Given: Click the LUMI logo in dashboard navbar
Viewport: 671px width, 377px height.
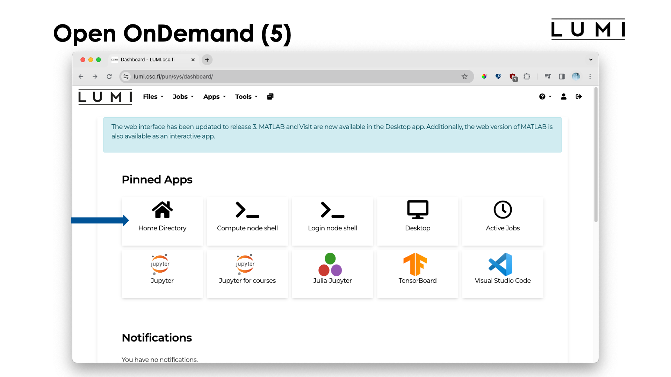Looking at the screenshot, I should pyautogui.click(x=105, y=97).
